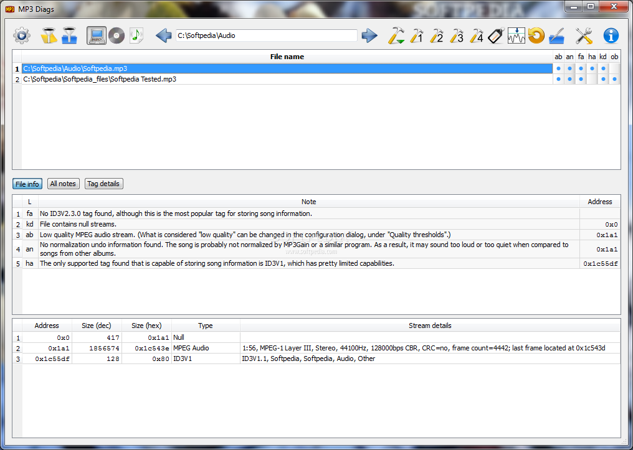The height and width of the screenshot is (450, 633).
Task: Click the normalize waveform icon
Action: tap(516, 35)
